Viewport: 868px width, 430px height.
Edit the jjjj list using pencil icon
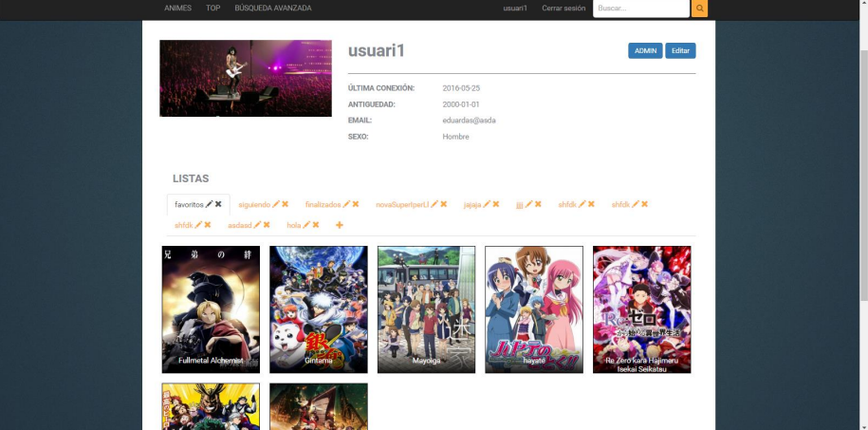point(528,204)
